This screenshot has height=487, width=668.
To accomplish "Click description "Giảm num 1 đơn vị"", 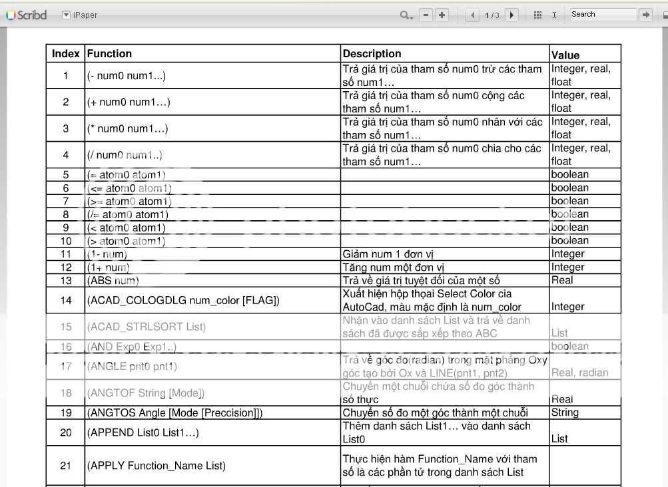I will point(388,254).
